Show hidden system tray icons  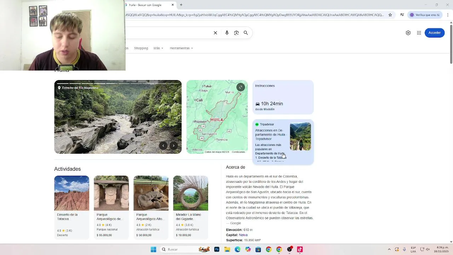(x=389, y=249)
